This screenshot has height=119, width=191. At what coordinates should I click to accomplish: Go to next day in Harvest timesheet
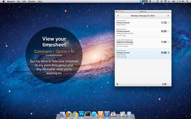[168, 16]
